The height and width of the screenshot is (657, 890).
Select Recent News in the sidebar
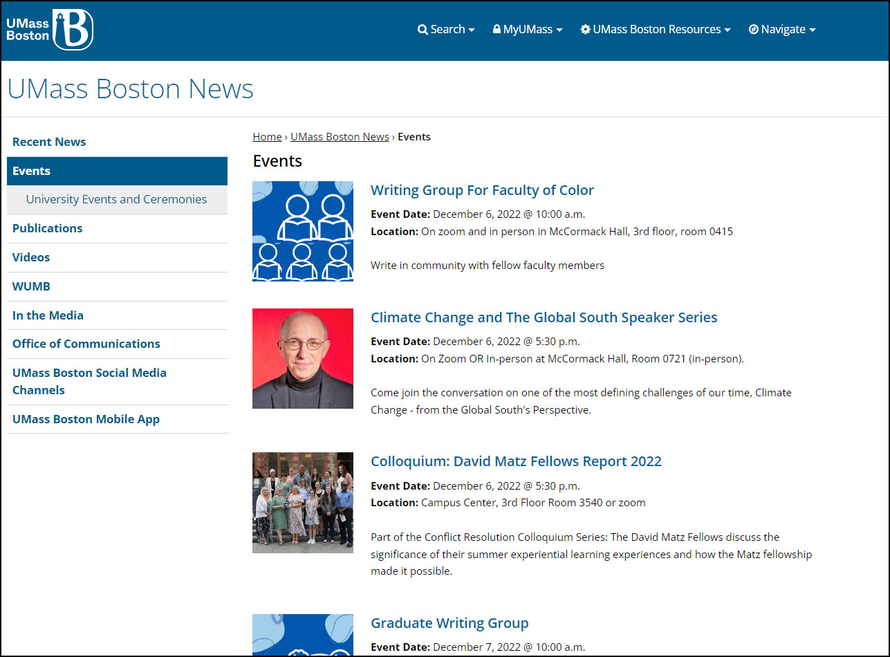49,142
